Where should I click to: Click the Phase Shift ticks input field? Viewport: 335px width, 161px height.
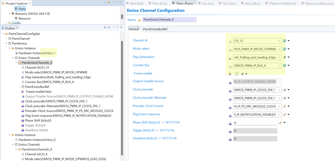[x=255, y=123]
